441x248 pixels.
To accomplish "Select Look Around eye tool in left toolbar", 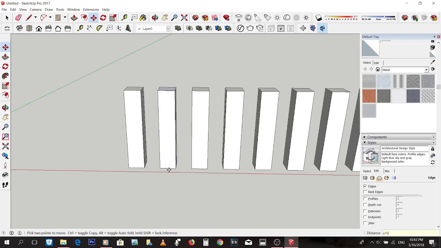I will [x=6, y=175].
